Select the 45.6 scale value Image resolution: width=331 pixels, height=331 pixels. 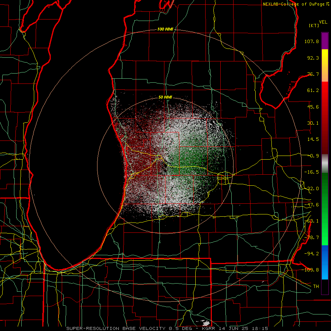(313, 107)
